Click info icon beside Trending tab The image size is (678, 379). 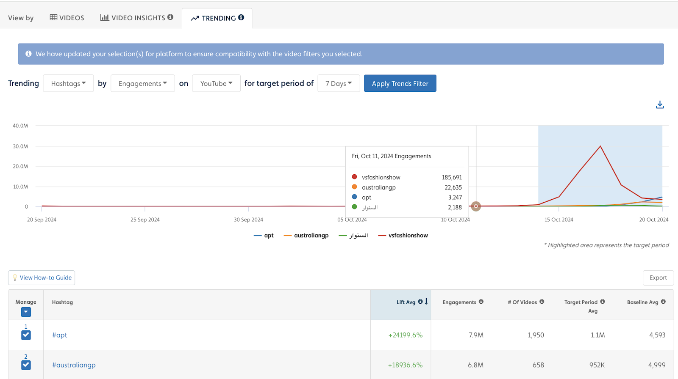point(241,17)
